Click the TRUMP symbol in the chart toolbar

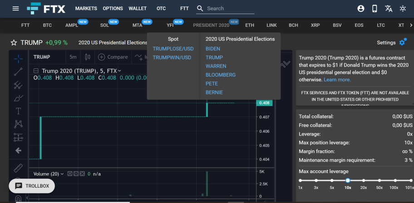coord(42,57)
